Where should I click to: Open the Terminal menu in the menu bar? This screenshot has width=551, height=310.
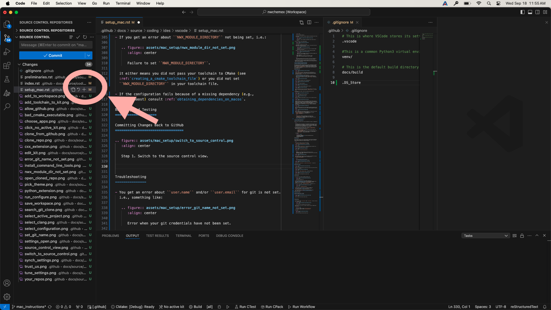123,3
